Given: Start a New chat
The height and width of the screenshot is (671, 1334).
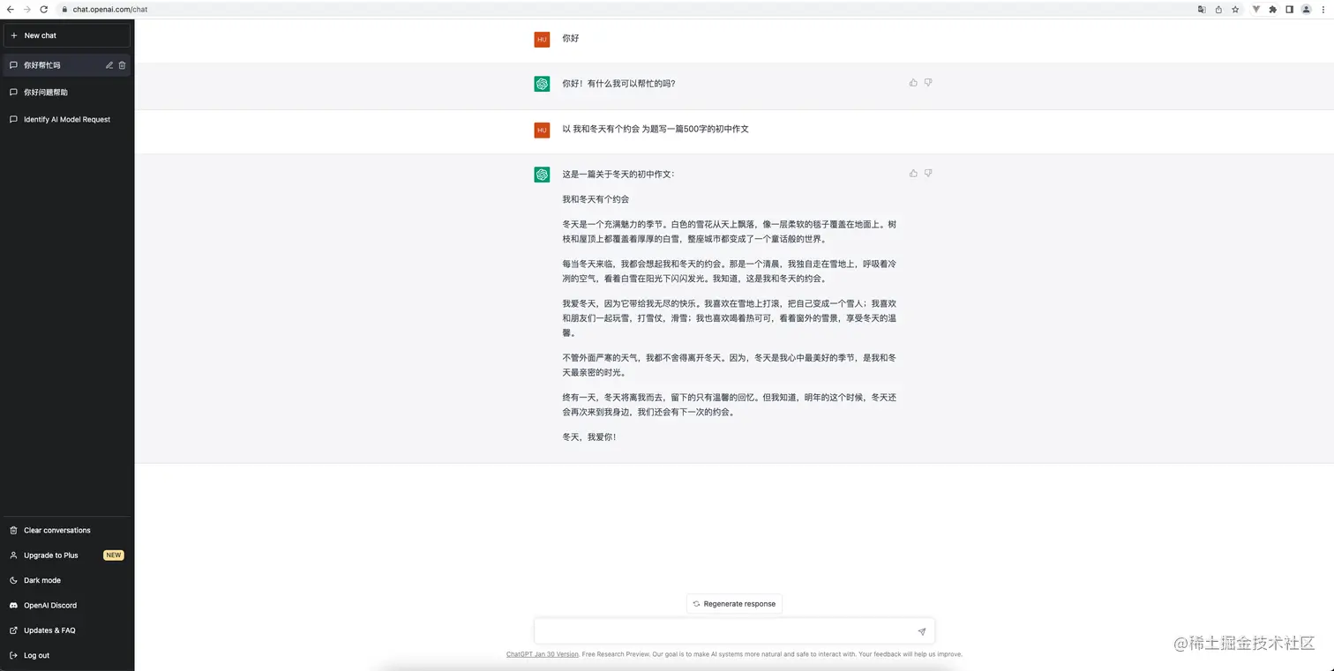Looking at the screenshot, I should click(x=67, y=35).
